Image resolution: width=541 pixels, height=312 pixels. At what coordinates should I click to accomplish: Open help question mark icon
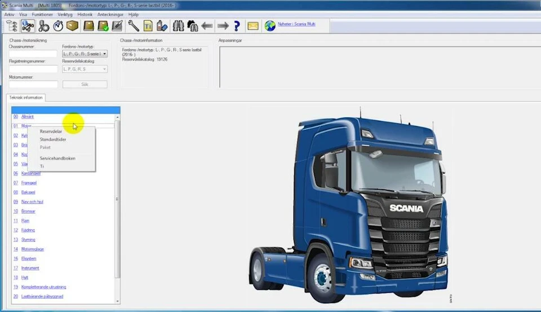coord(237,26)
